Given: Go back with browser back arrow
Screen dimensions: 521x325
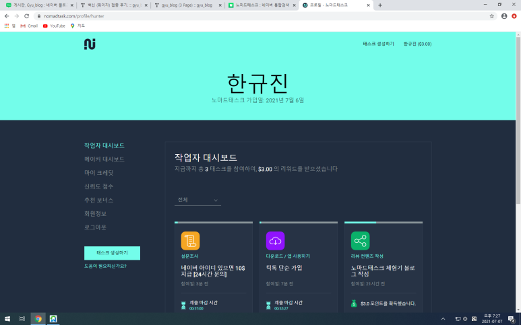Looking at the screenshot, I should point(7,16).
